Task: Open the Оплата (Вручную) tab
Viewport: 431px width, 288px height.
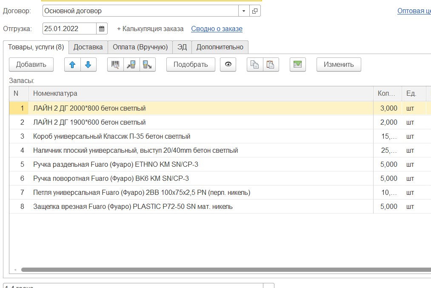Action: [141, 47]
